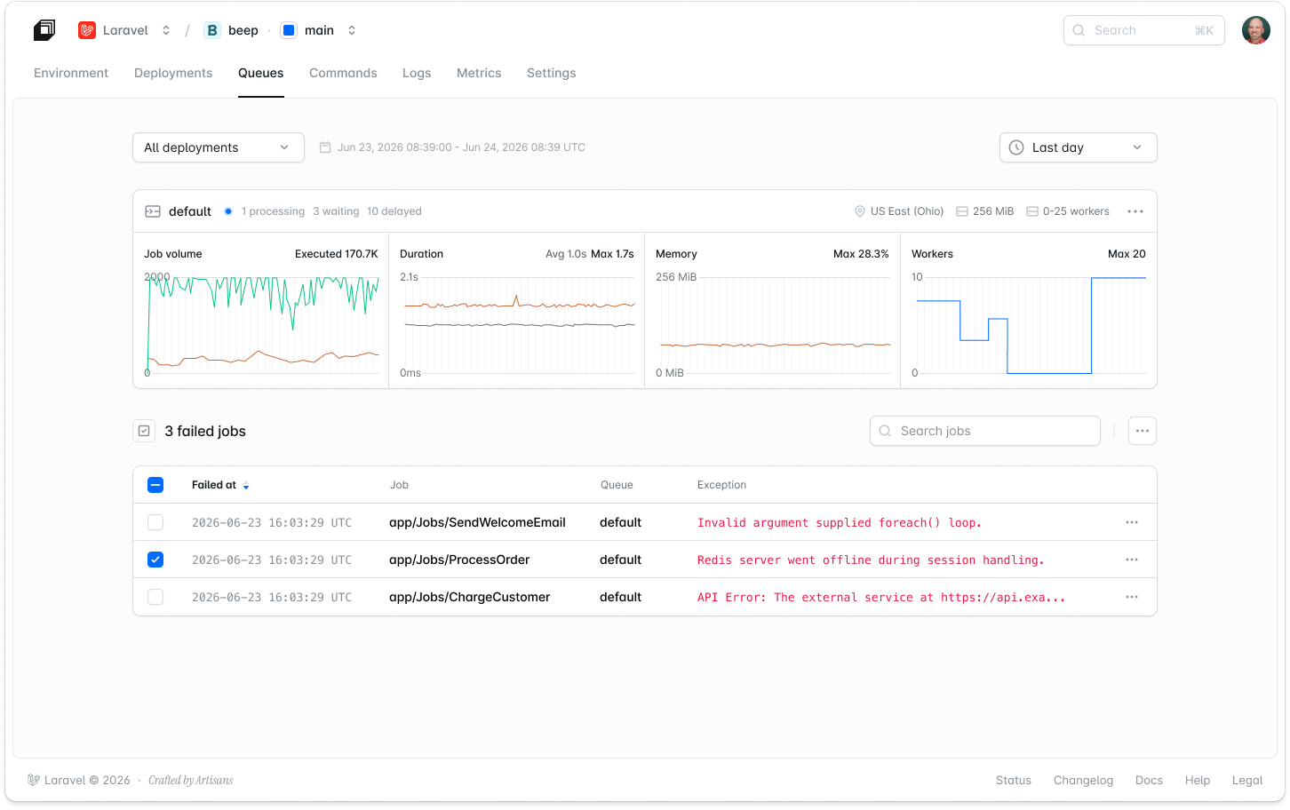Viewport: 1290px width, 810px height.
Task: Open the All deployments dropdown
Action: [x=219, y=147]
